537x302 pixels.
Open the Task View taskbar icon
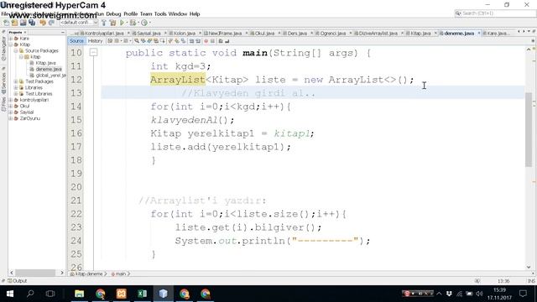pos(50,294)
